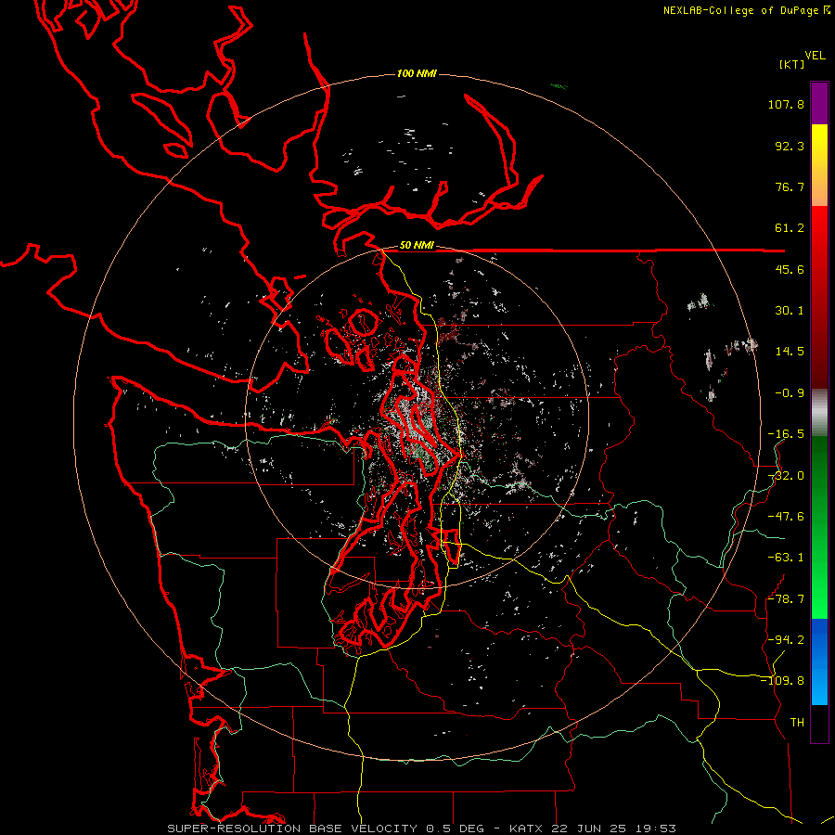Viewport: 835px width, 835px height.
Task: Click the 45.6 velocity scale value
Action: [790, 269]
